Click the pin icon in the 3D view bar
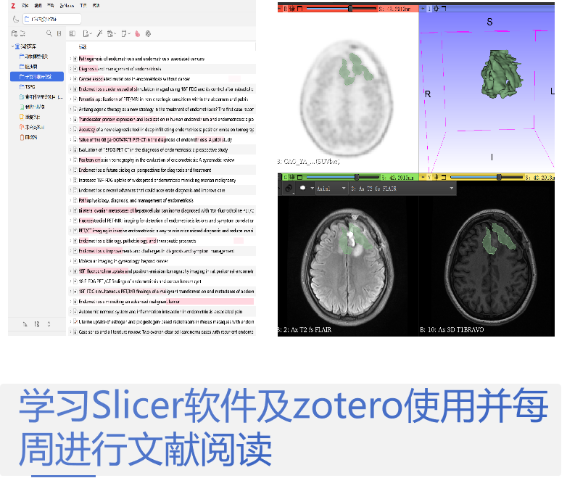 (423, 8)
